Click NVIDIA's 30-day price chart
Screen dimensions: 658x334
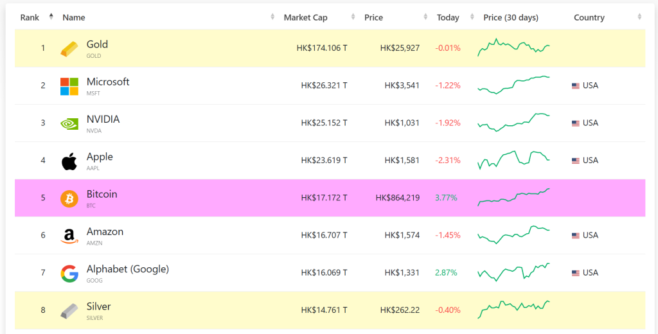(513, 122)
